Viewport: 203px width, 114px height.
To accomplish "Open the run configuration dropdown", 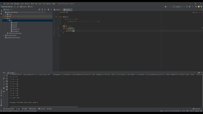I will tap(177, 7).
